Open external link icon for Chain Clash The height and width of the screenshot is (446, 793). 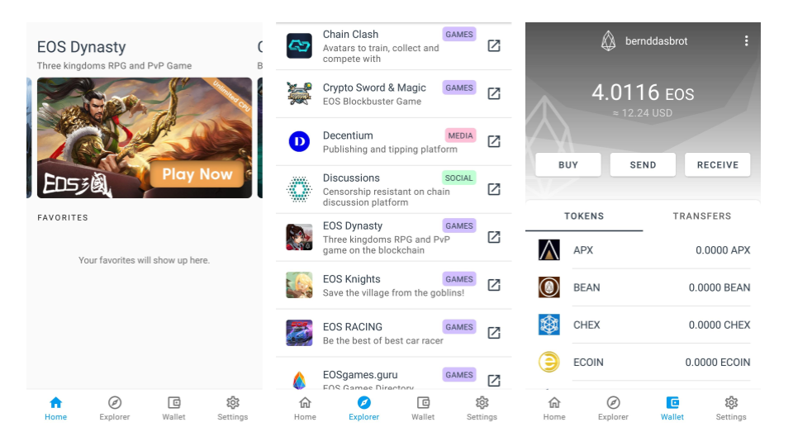tap(493, 46)
